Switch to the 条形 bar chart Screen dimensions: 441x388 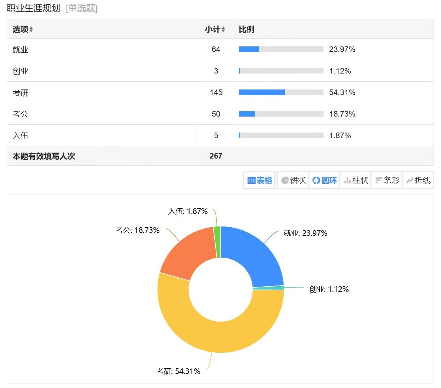point(387,180)
